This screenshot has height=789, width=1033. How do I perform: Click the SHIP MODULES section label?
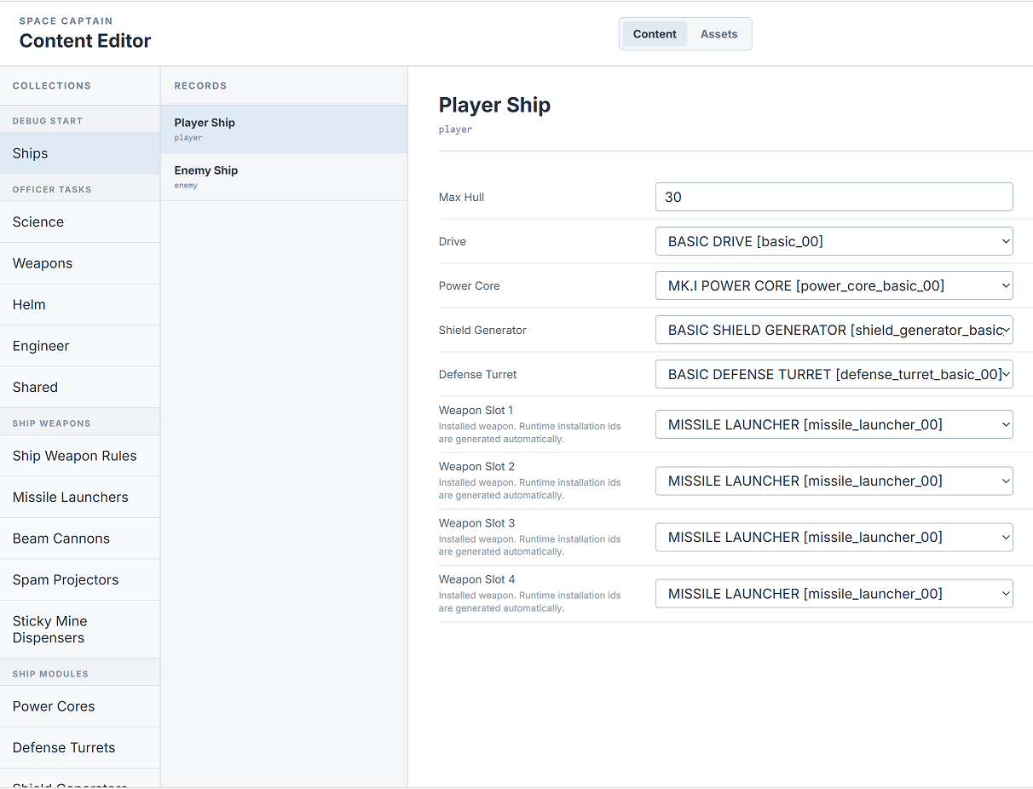pos(50,674)
